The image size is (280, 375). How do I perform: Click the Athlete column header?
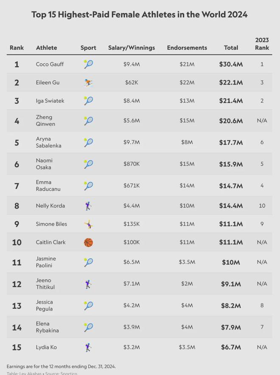click(46, 48)
